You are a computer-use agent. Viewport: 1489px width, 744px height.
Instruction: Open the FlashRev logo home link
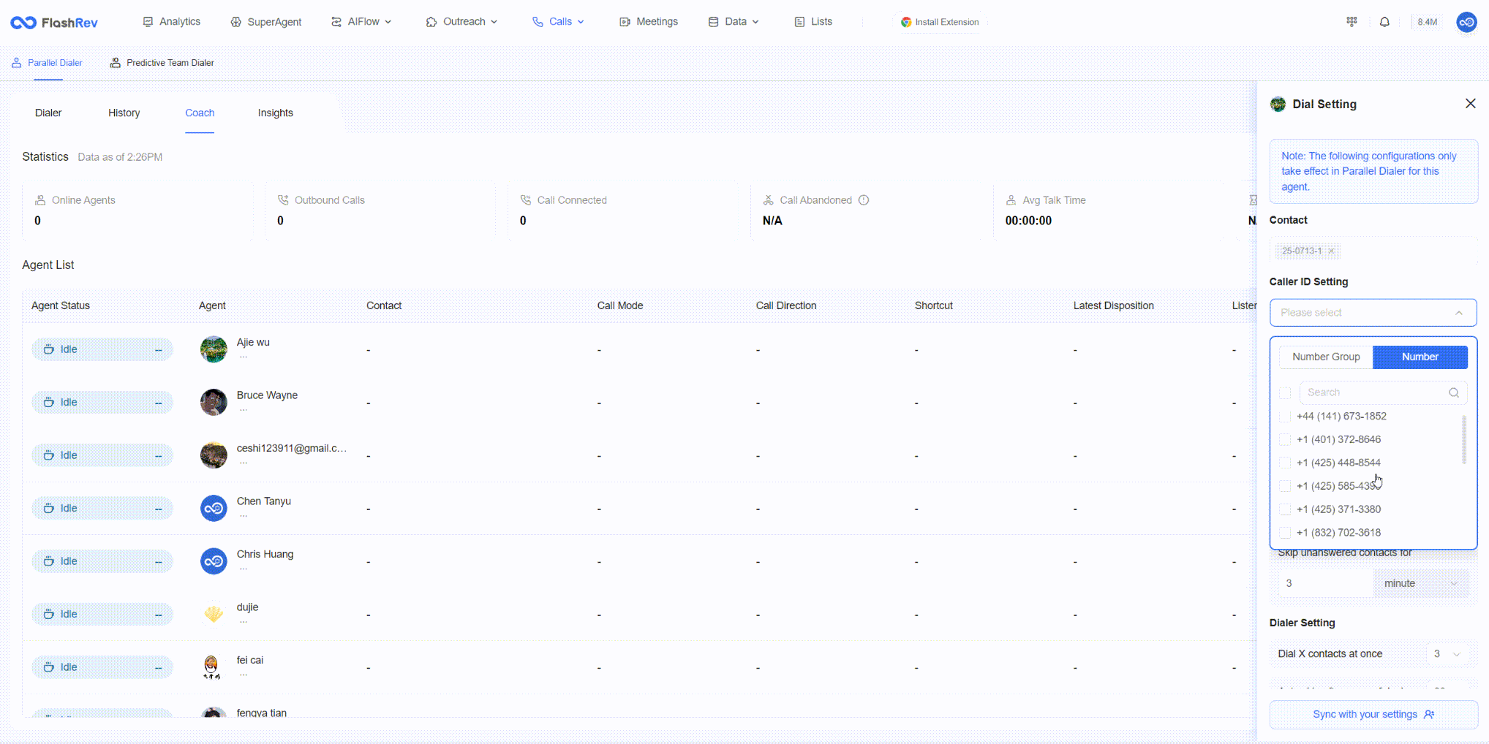tap(54, 23)
